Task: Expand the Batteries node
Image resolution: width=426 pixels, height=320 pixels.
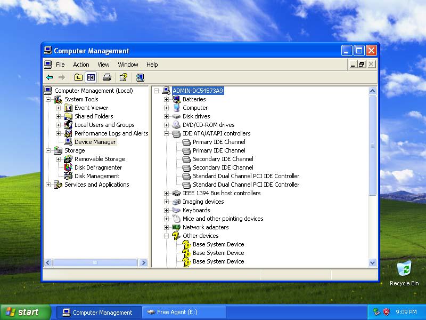Action: (x=166, y=99)
